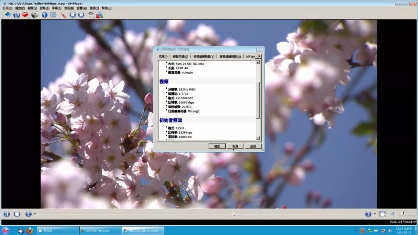This screenshot has height=235, width=418.
Task: Open the favorites heart icon
Action: [x=25, y=15]
